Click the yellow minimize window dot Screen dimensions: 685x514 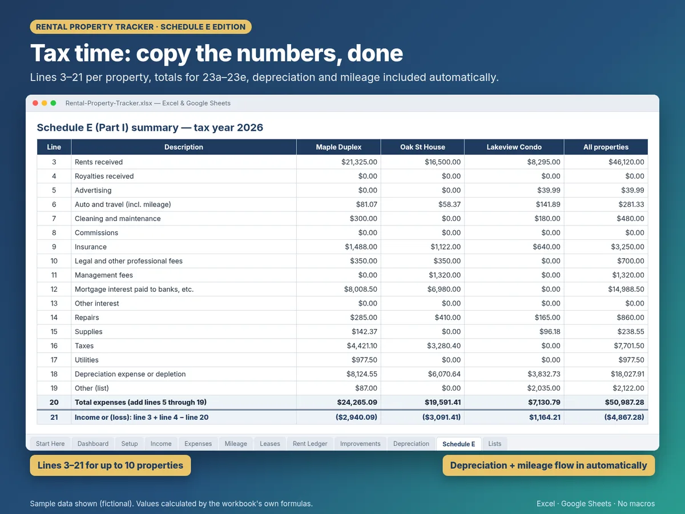point(45,103)
